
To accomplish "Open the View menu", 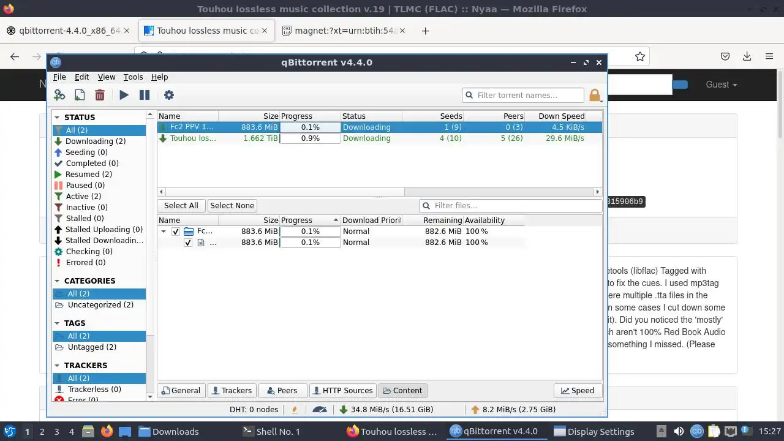I will (x=107, y=77).
